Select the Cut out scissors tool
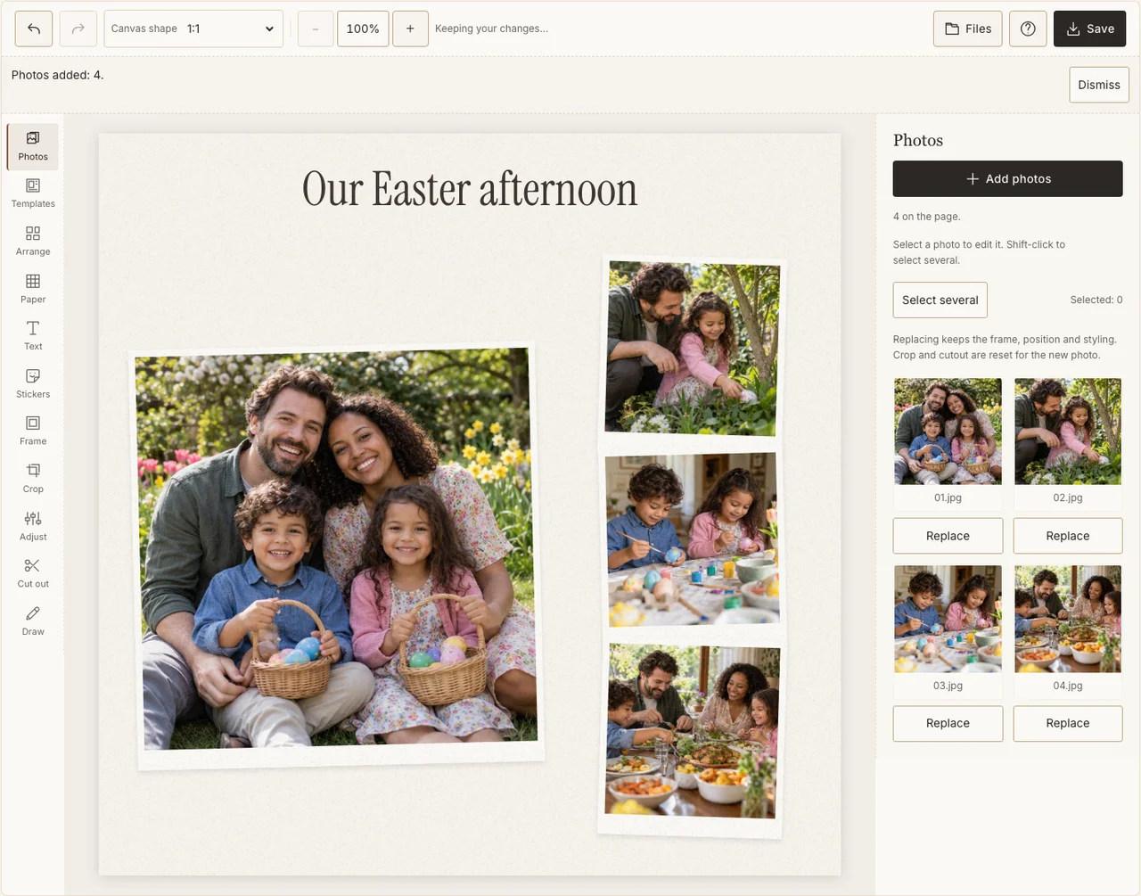The image size is (1141, 896). pos(33,574)
